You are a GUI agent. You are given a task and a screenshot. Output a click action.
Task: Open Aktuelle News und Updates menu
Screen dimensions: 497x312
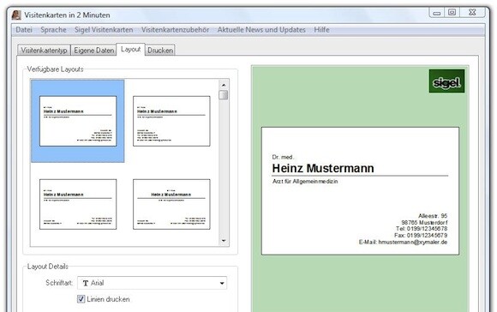pos(261,30)
